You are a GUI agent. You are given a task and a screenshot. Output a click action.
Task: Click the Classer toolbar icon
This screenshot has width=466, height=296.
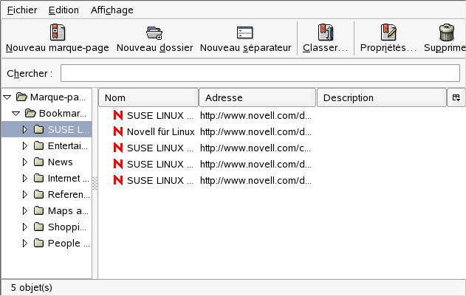pyautogui.click(x=325, y=32)
